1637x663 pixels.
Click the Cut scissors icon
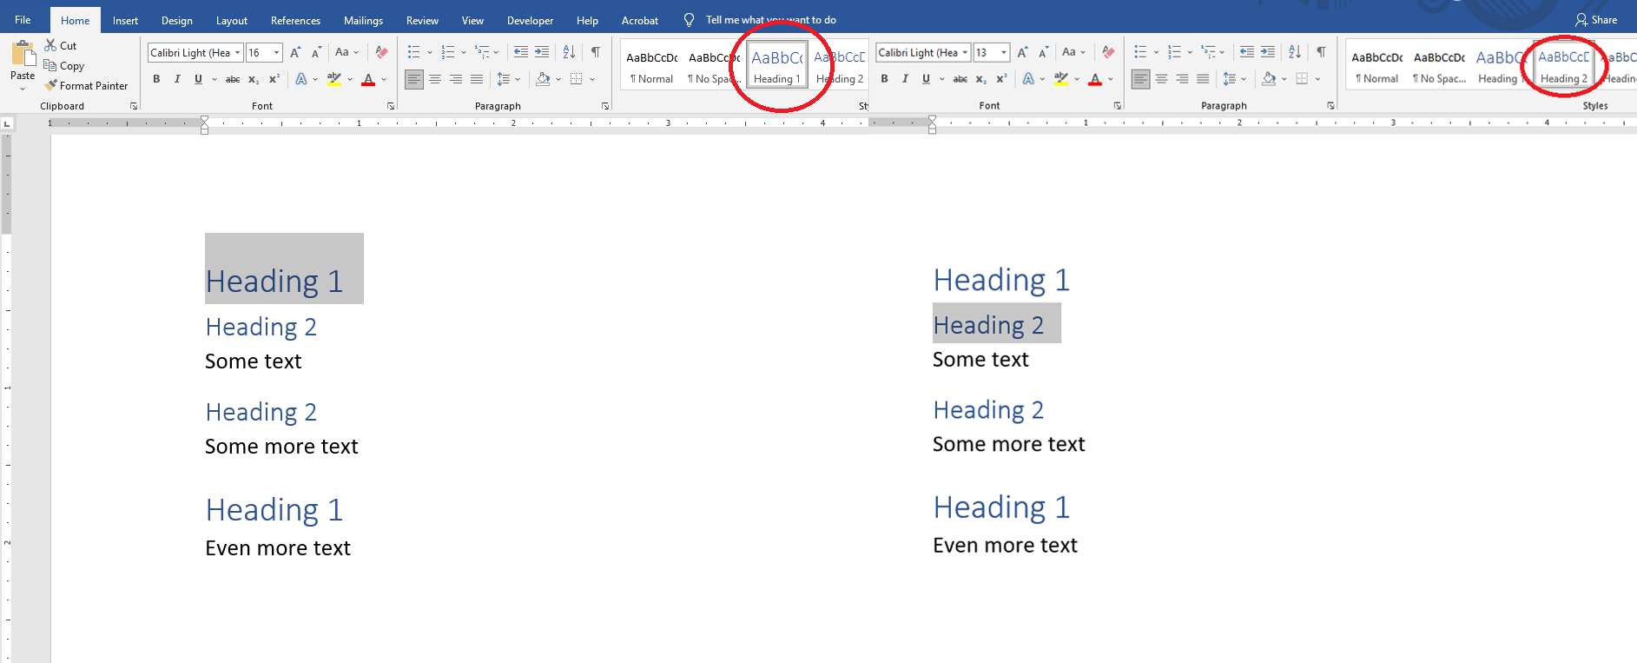[50, 45]
